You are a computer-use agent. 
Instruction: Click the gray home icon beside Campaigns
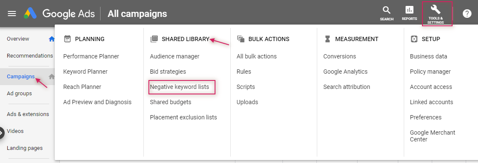point(51,77)
